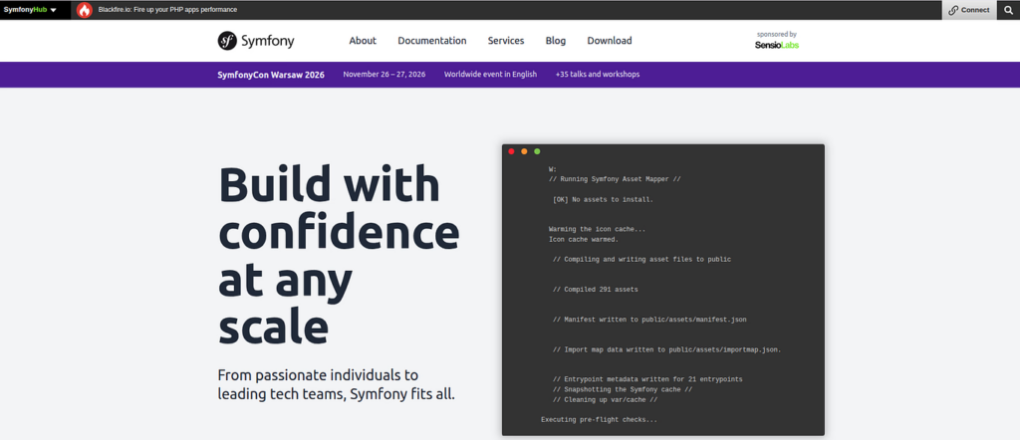Viewport: 1020px width, 440px height.
Task: Click the Manifest written to manifest.json line
Action: (649, 320)
